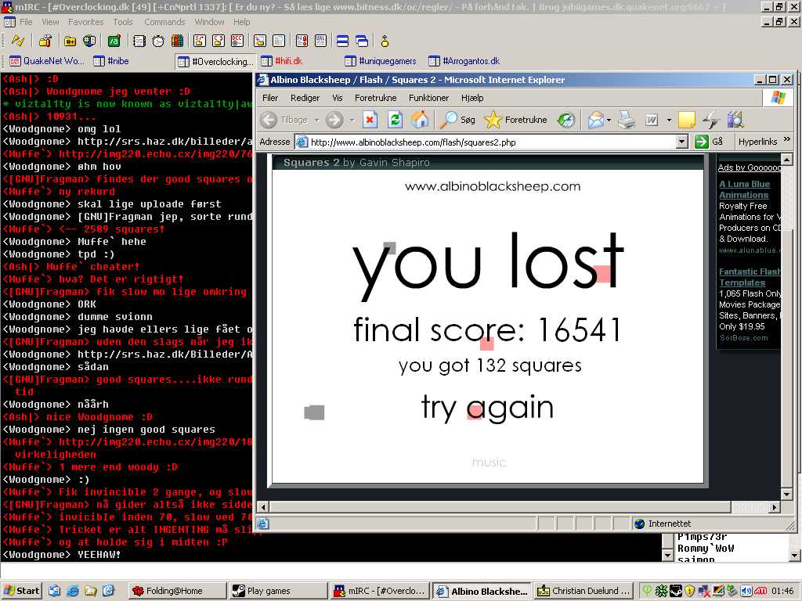The width and height of the screenshot is (802, 601).
Task: Open the mIRC scripts editor icon
Action: (114, 41)
